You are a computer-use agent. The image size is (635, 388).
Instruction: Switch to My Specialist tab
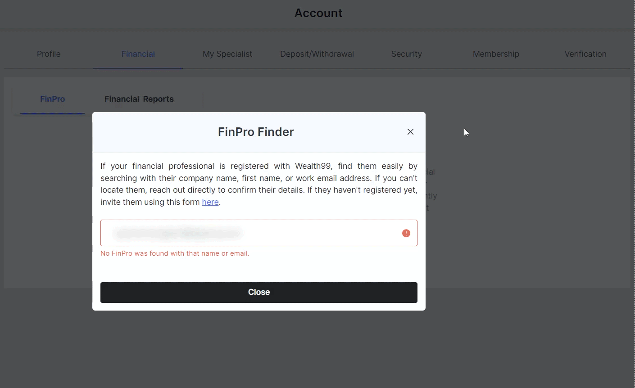pos(227,54)
